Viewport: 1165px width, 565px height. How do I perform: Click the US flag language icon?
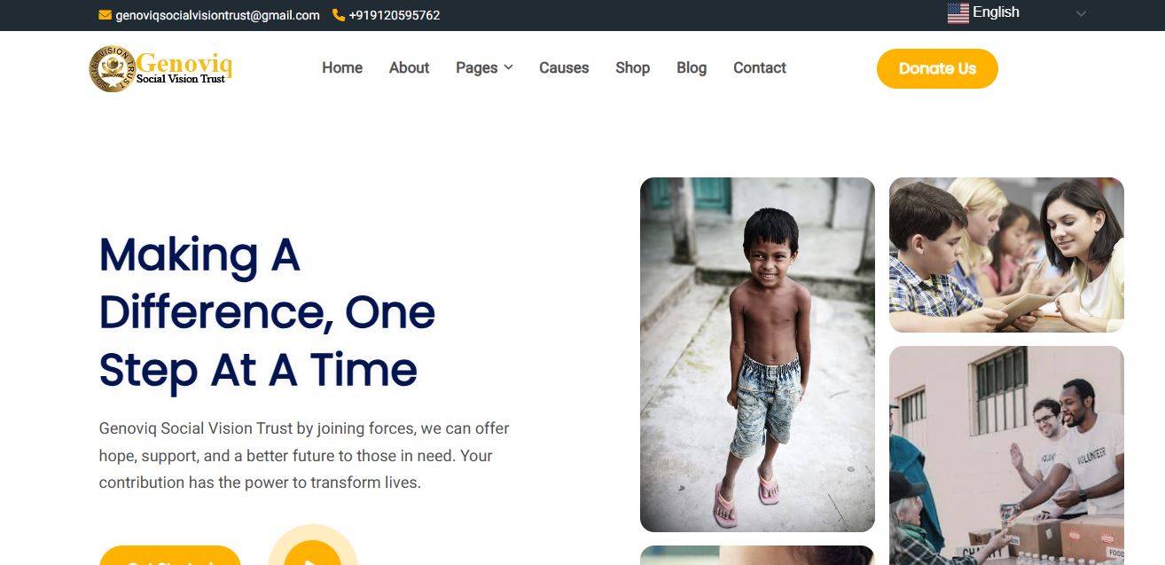958,13
